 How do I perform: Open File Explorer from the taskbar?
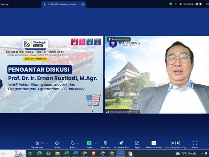click(57, 154)
